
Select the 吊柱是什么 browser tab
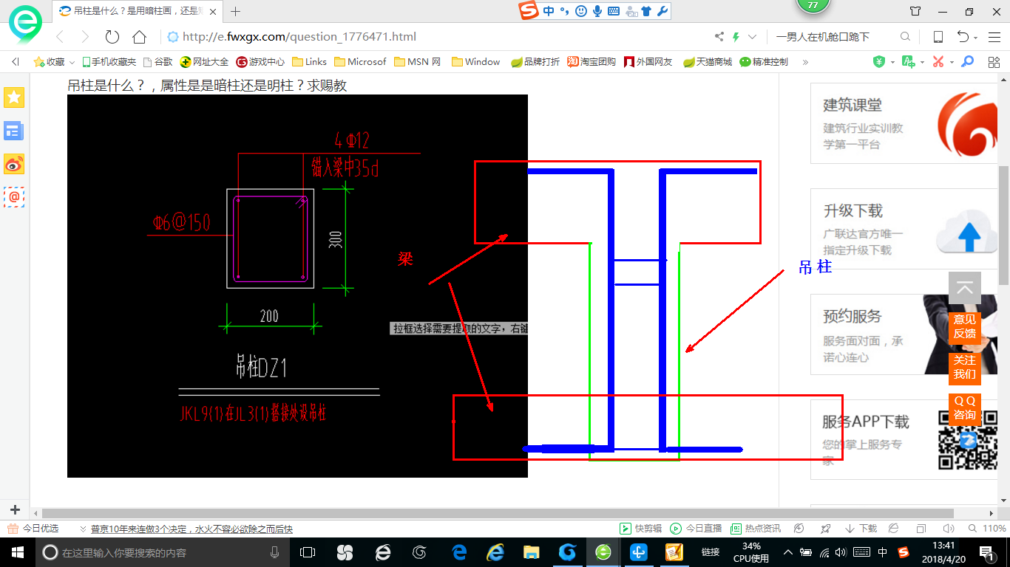point(138,11)
